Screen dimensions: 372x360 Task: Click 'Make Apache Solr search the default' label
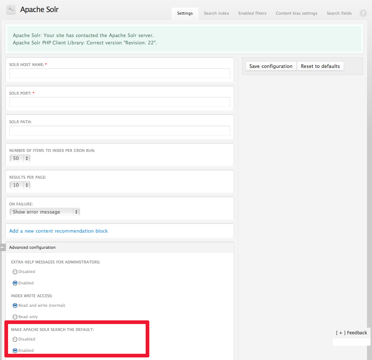click(52, 330)
